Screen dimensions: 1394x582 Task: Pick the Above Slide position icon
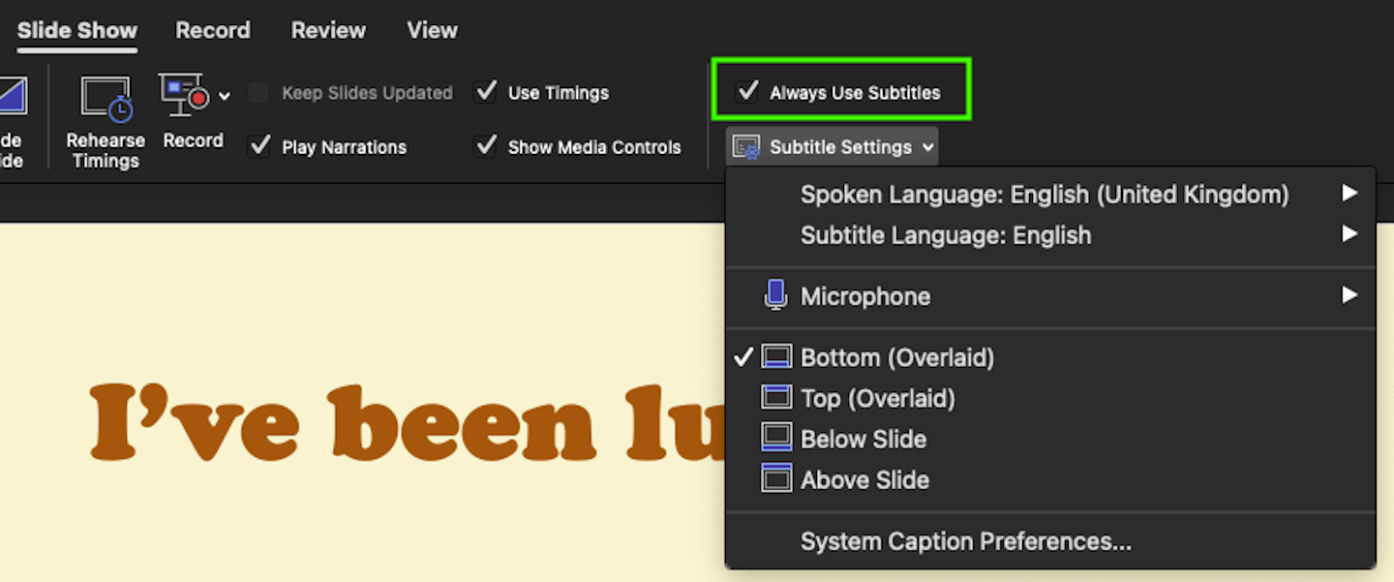tap(776, 479)
